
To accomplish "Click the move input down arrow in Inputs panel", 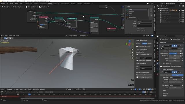I will (151, 16).
